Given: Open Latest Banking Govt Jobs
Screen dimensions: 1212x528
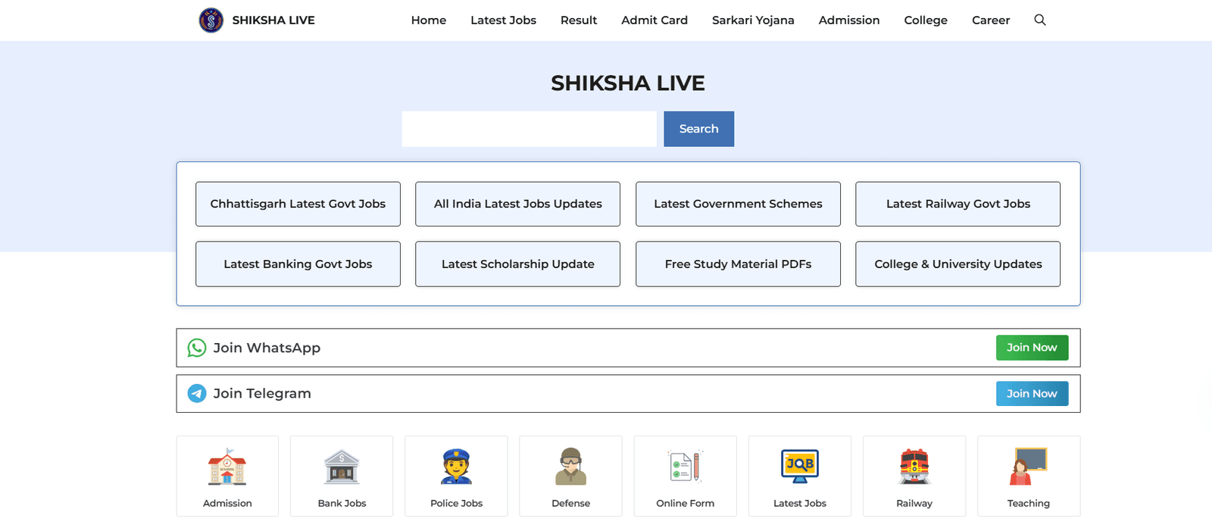Looking at the screenshot, I should point(298,264).
